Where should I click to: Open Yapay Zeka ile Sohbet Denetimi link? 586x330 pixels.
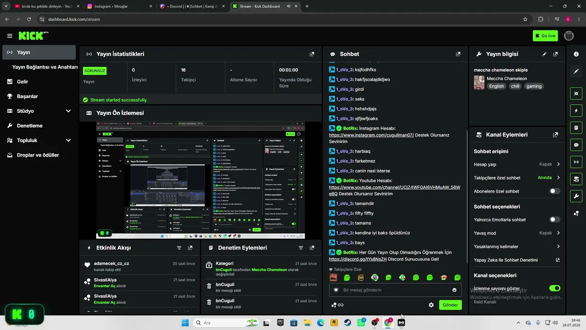point(517,260)
